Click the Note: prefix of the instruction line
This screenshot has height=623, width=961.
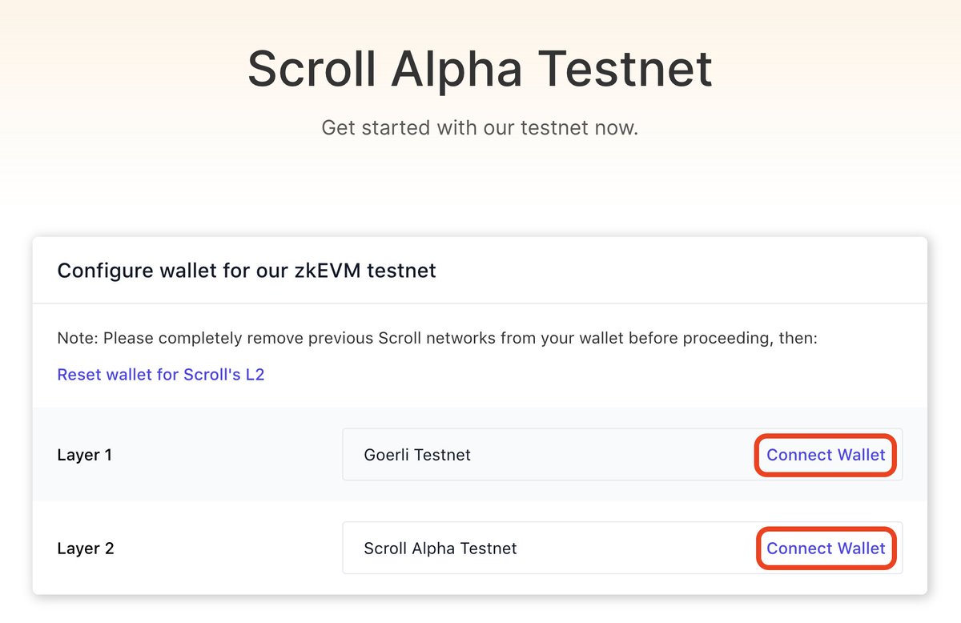point(78,338)
